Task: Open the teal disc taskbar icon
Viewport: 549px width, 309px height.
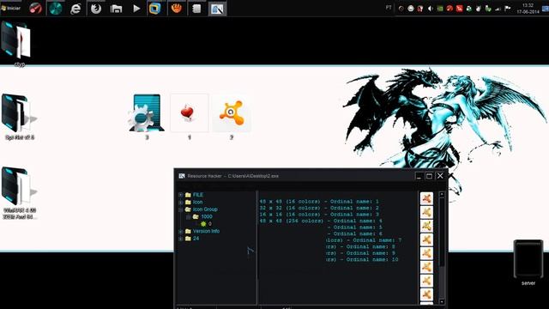Action: 55,9
